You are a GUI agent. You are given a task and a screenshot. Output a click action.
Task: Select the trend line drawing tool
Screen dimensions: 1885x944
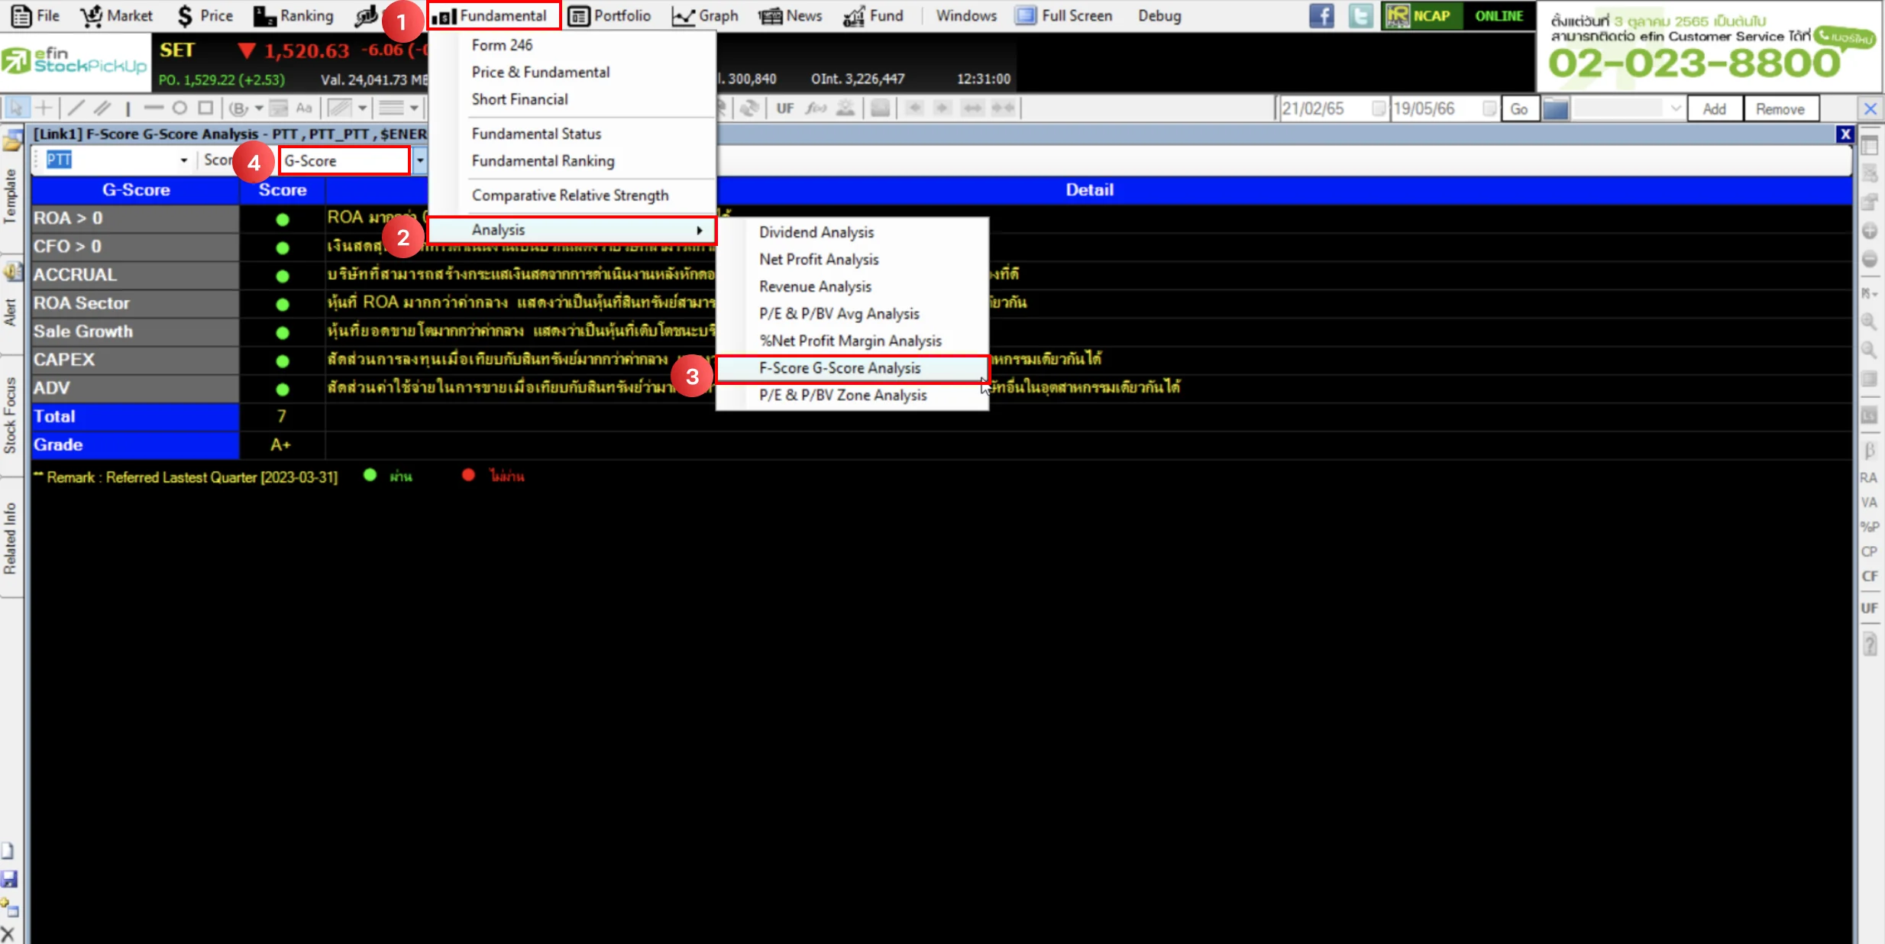coord(76,108)
